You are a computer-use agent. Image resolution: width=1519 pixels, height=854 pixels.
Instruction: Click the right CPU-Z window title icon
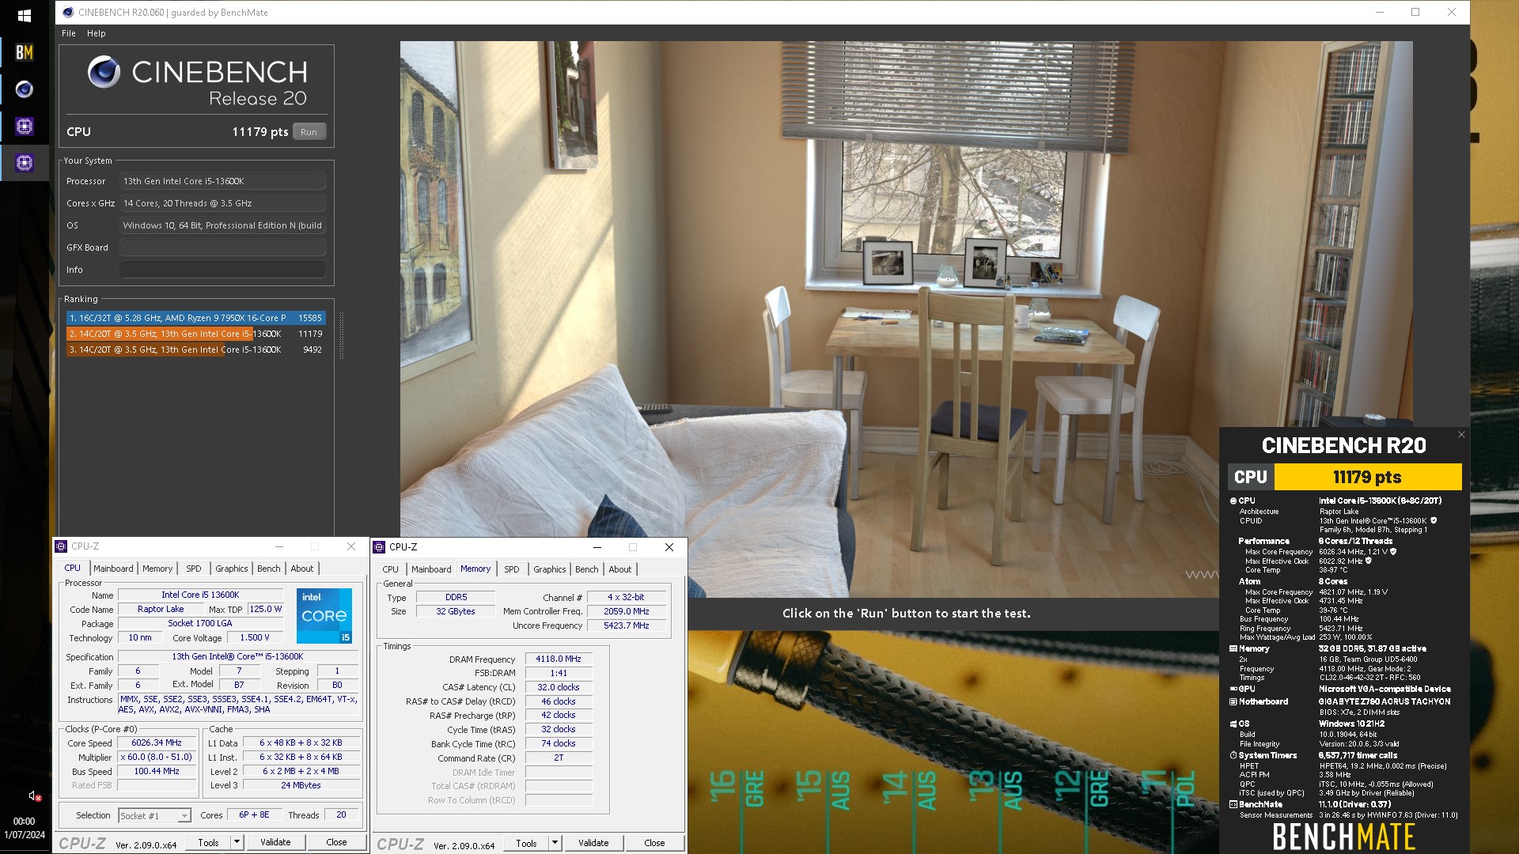pyautogui.click(x=379, y=547)
